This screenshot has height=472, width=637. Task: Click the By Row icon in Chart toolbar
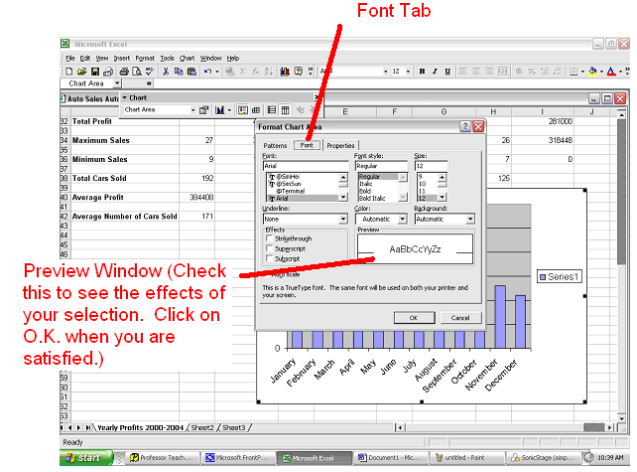tap(272, 110)
